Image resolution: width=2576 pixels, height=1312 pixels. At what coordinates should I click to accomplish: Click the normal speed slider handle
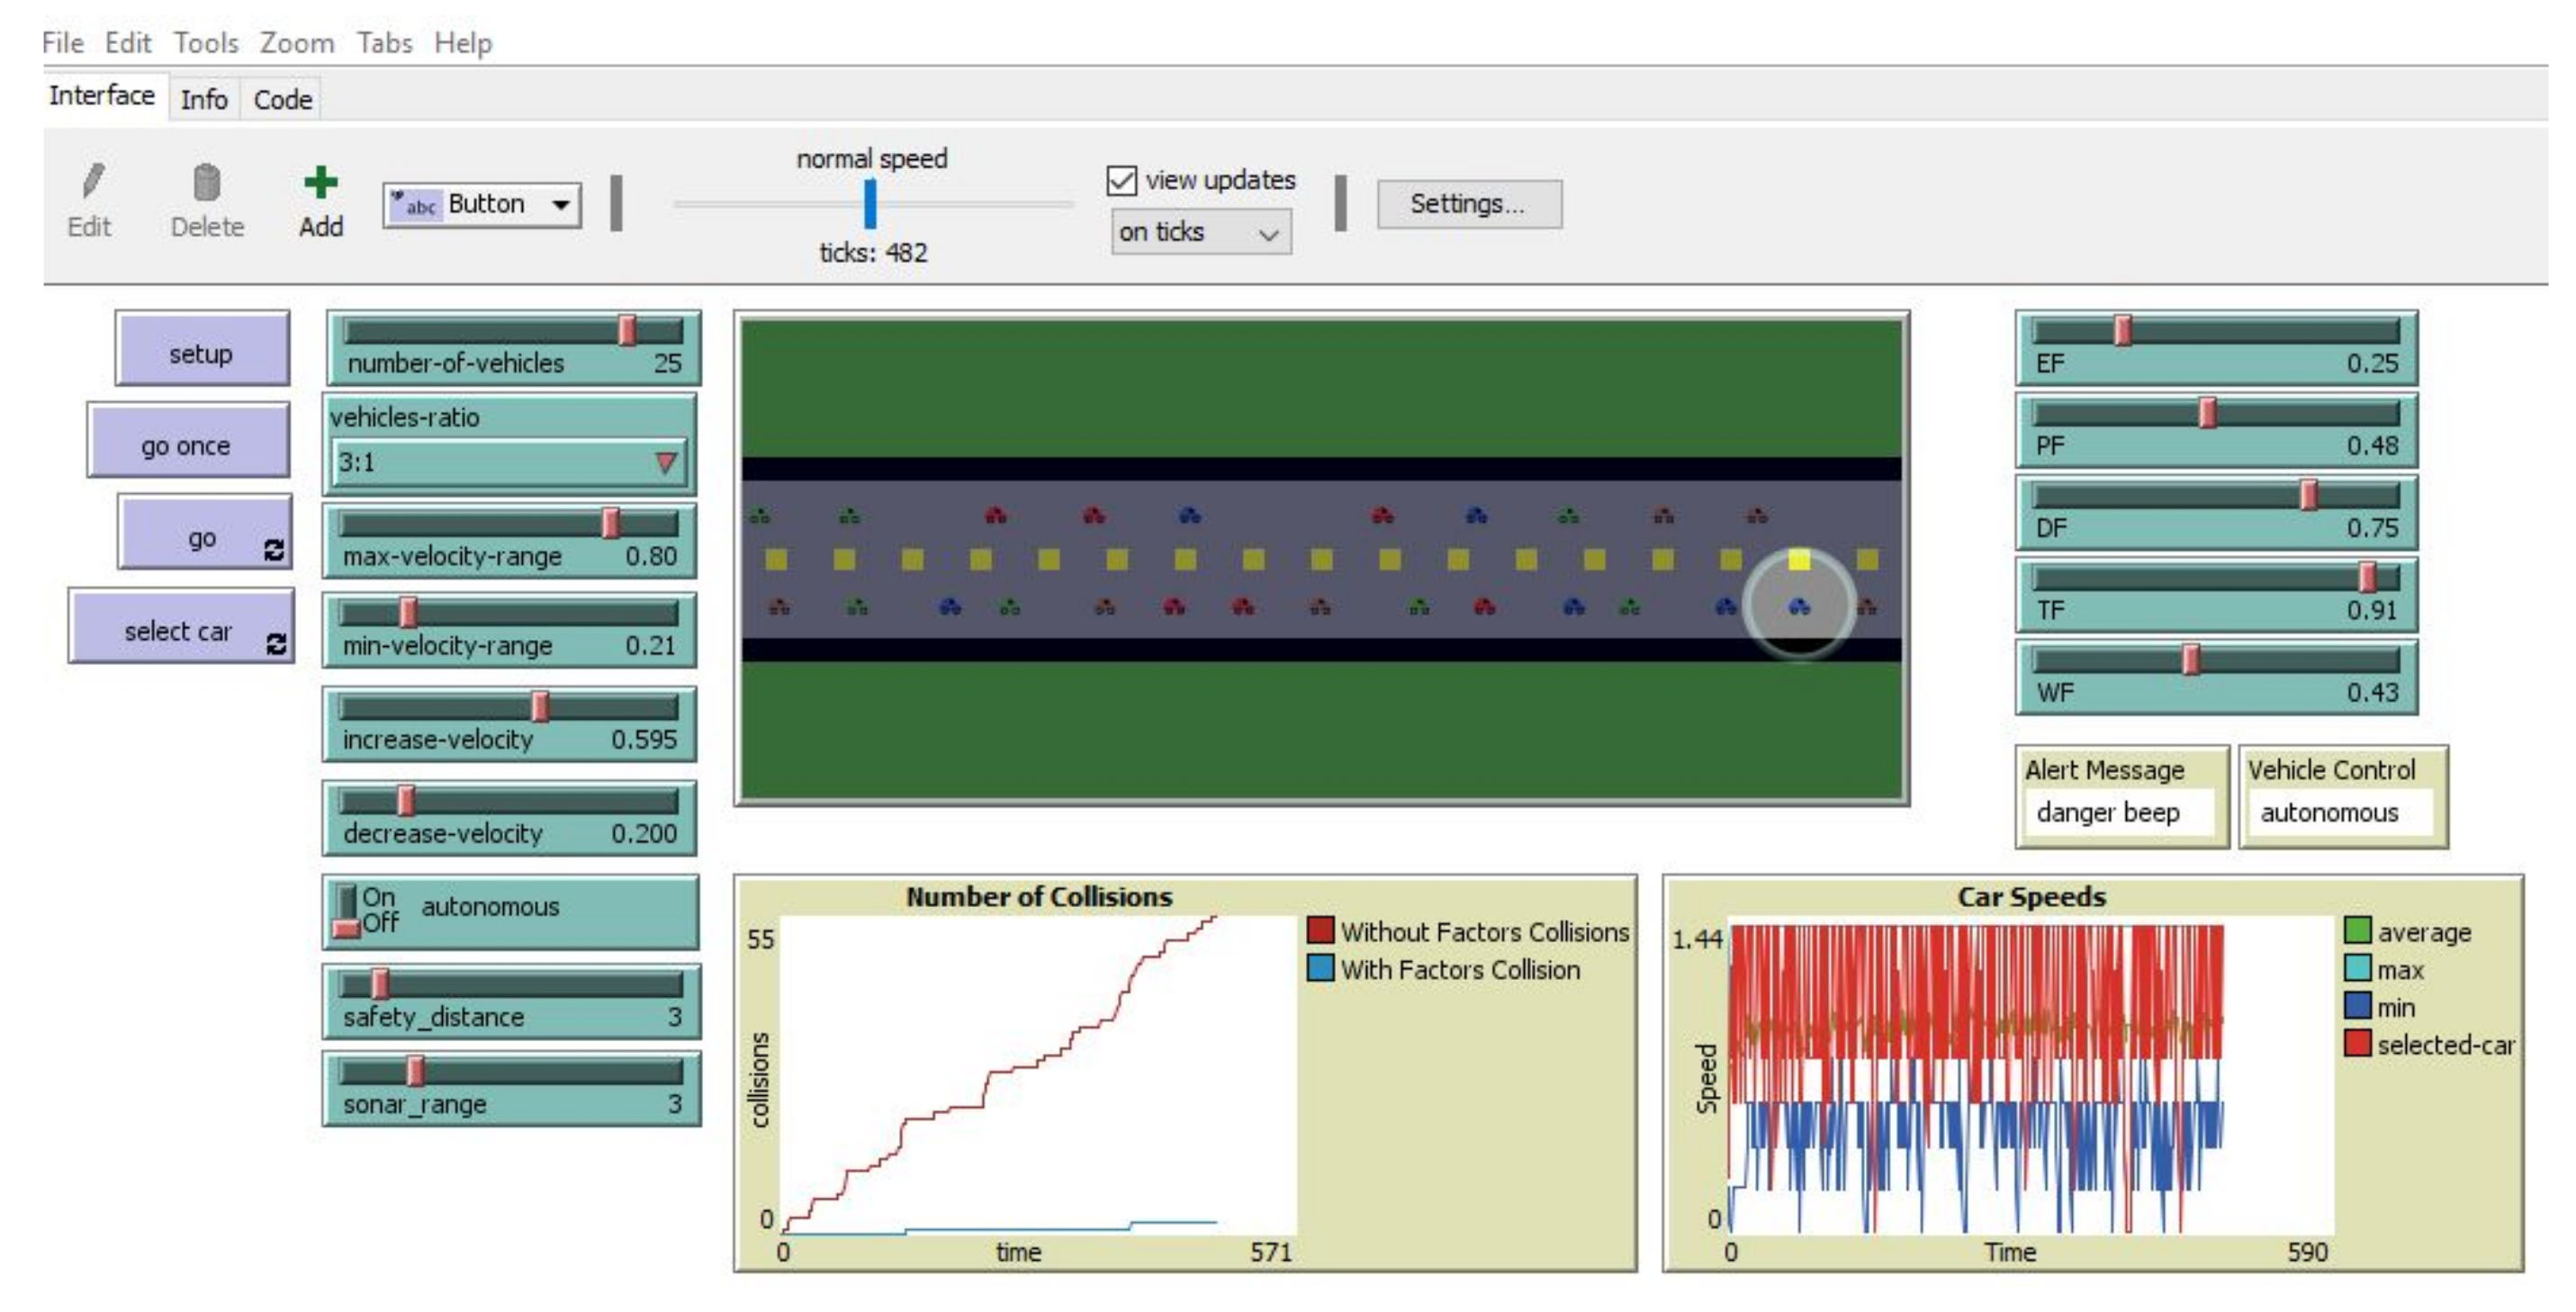(870, 204)
